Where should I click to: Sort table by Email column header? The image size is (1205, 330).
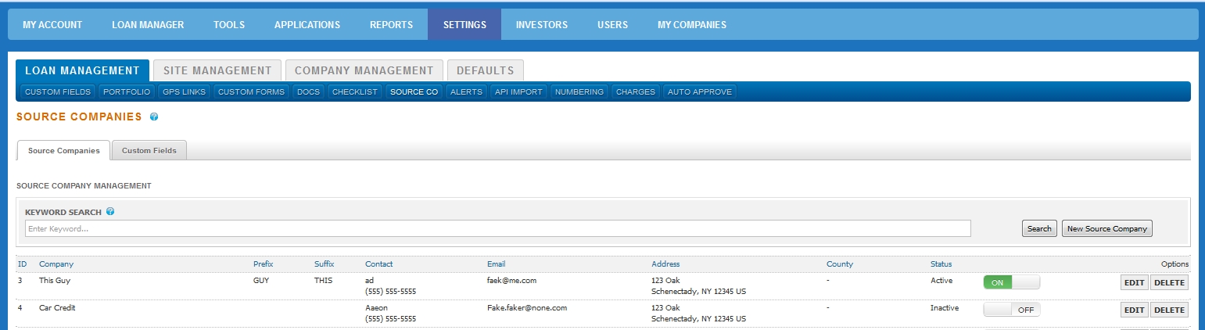[x=497, y=264]
